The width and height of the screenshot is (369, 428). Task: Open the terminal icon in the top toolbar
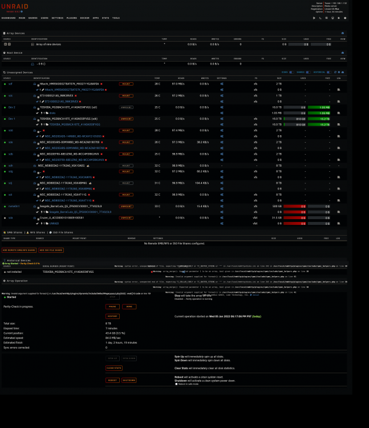point(320,18)
